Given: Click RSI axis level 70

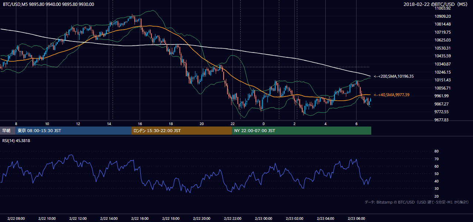Looking at the screenshot, I should pos(437,159).
